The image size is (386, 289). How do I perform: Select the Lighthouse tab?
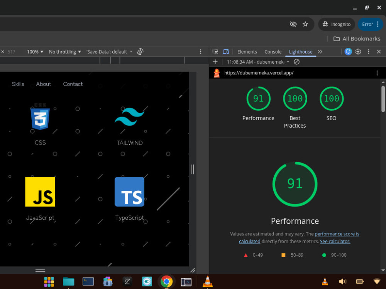[x=301, y=52]
